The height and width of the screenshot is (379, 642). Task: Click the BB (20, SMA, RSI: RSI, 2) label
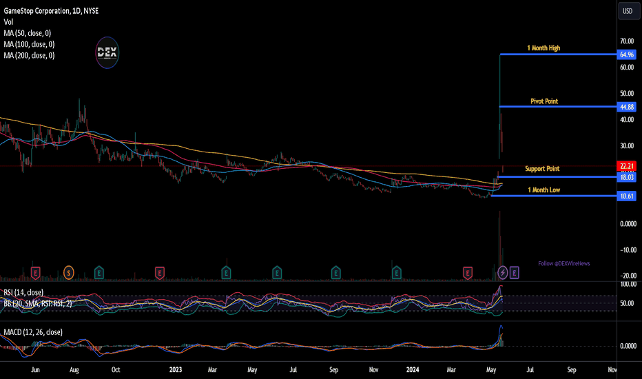pyautogui.click(x=38, y=304)
